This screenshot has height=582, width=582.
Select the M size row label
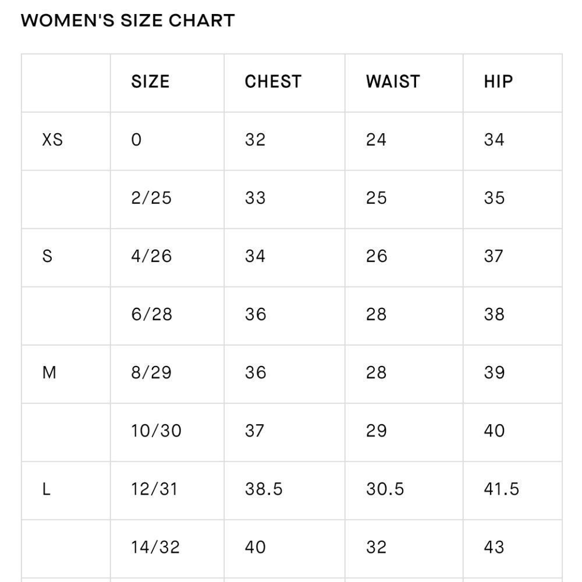click(49, 372)
